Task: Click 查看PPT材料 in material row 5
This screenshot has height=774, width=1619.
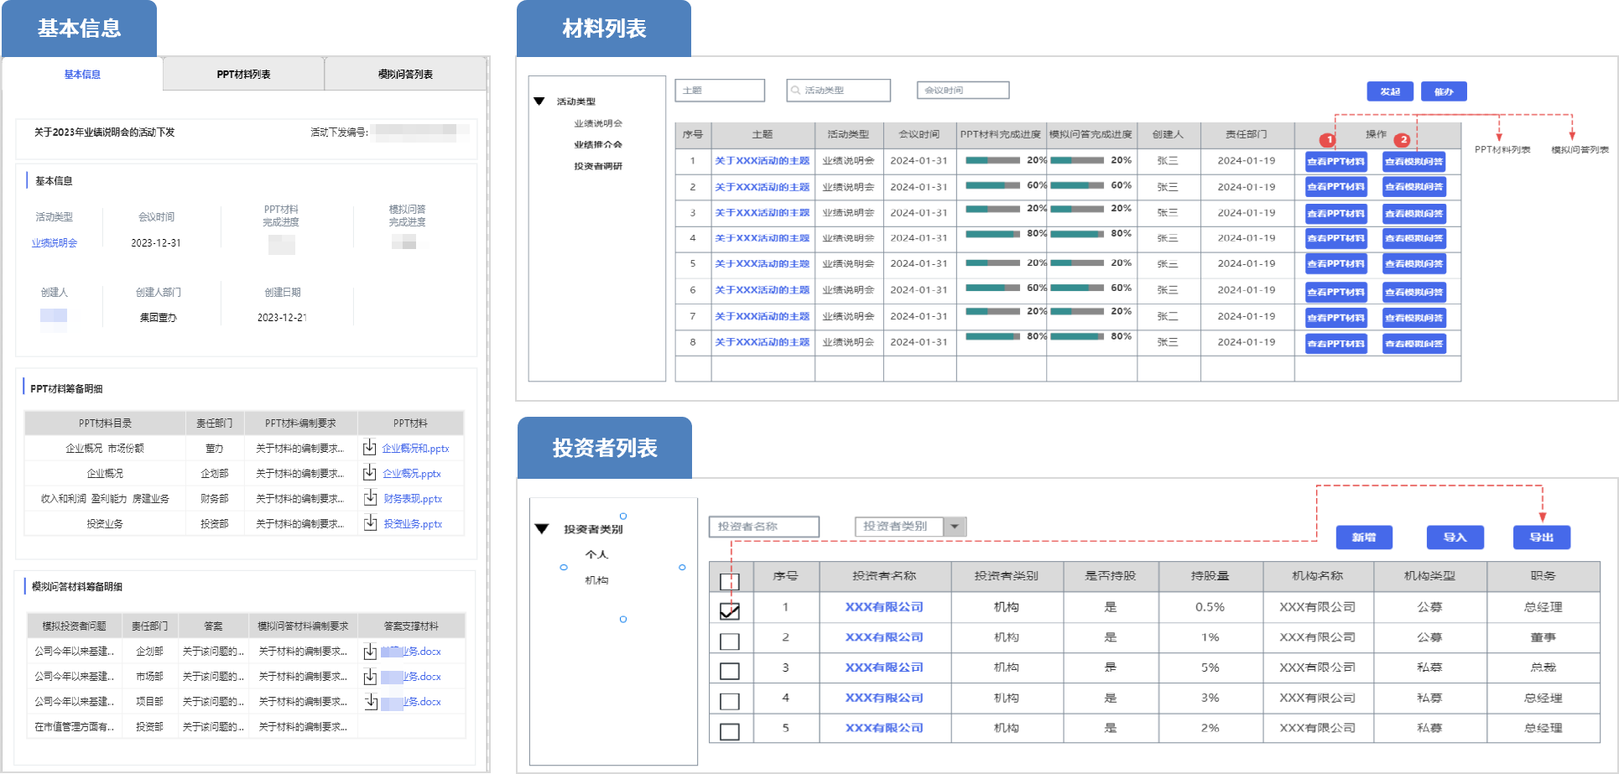Action: 1336,264
